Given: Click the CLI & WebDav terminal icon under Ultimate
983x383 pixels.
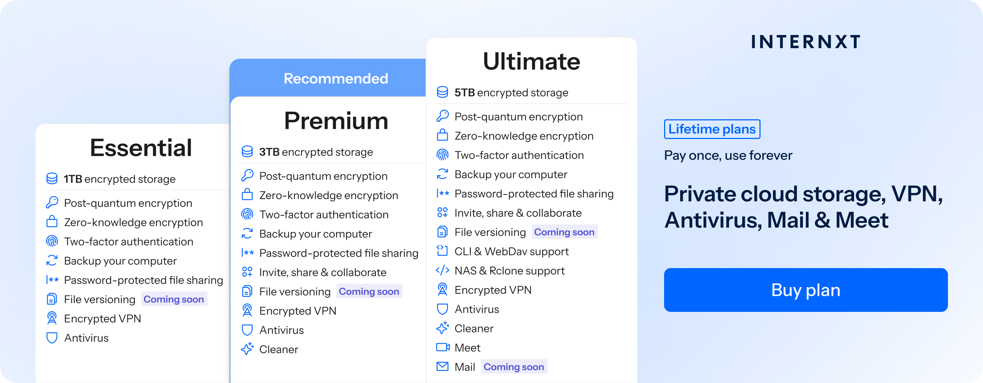Looking at the screenshot, I should (443, 251).
